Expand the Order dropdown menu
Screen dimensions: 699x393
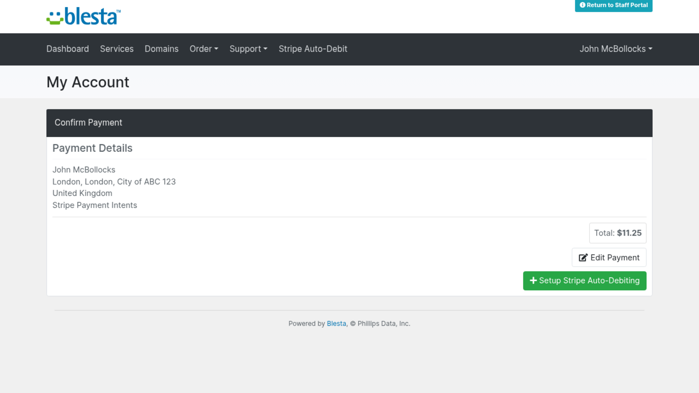[x=204, y=49]
